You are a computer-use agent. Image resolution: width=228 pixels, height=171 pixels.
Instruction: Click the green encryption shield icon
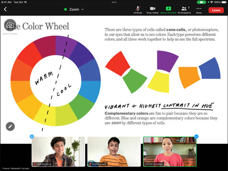[66, 9]
